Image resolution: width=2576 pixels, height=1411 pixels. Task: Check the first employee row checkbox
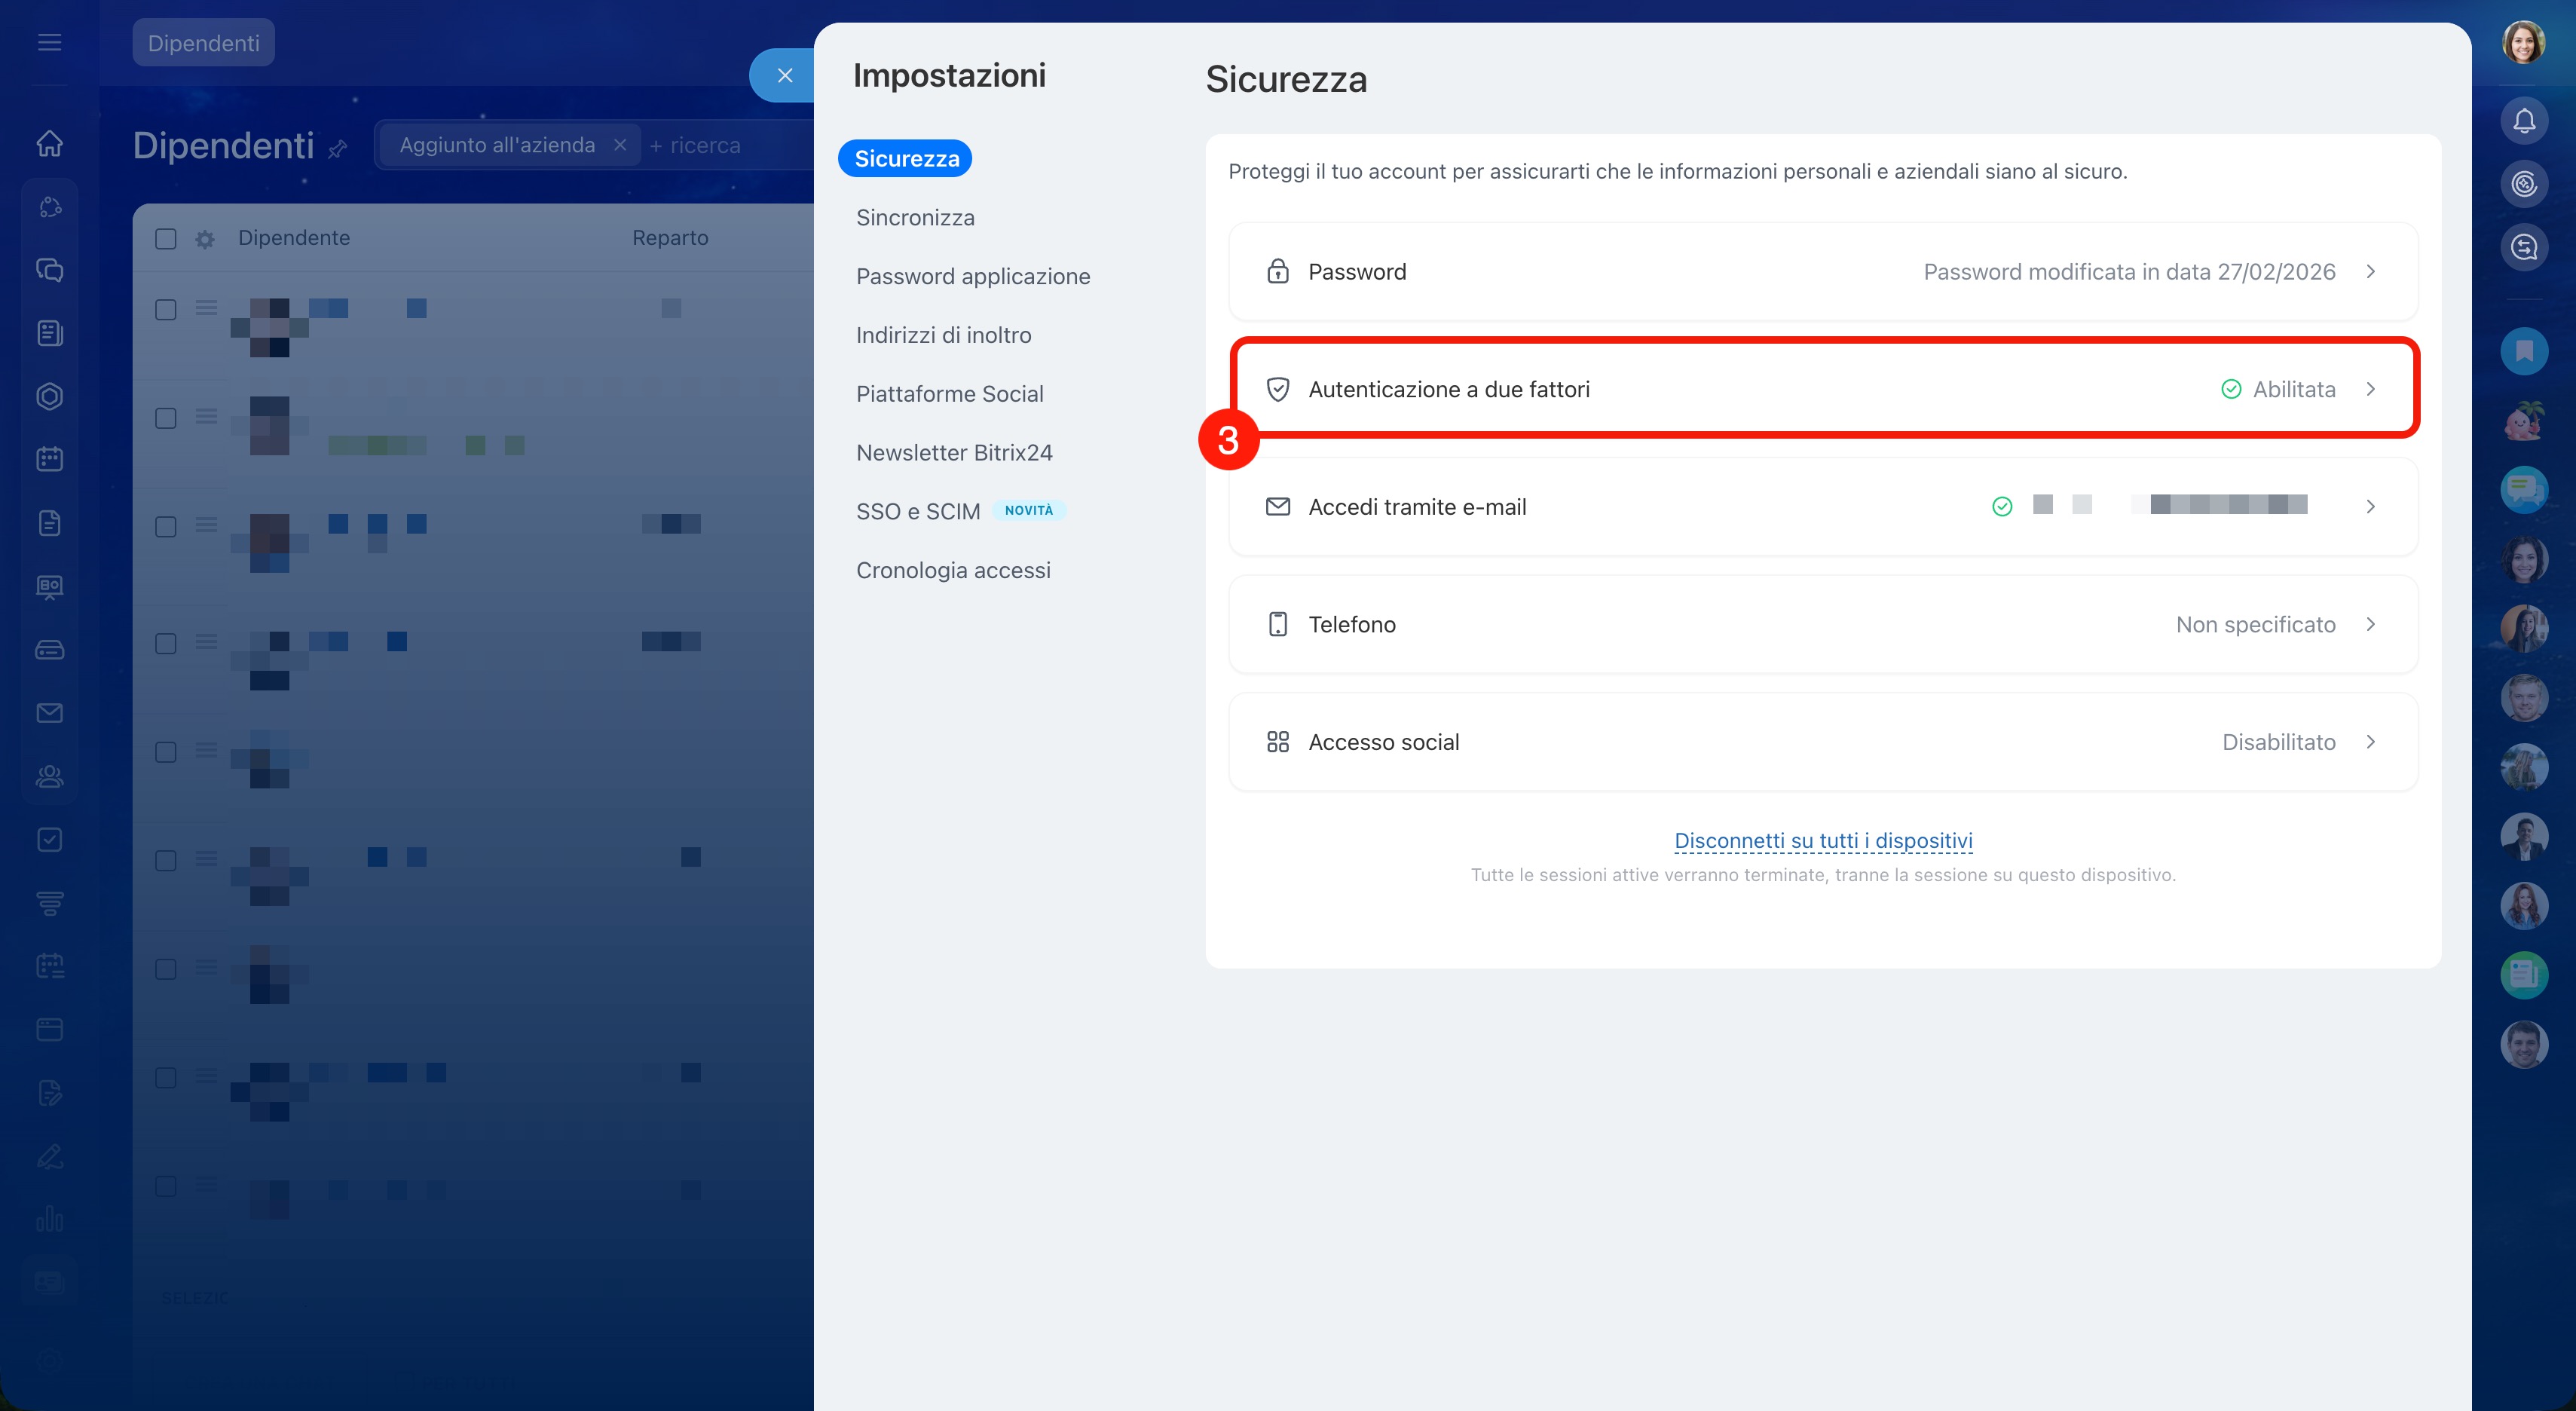coord(166,310)
